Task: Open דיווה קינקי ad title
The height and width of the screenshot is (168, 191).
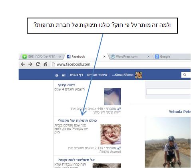Action: (66, 85)
